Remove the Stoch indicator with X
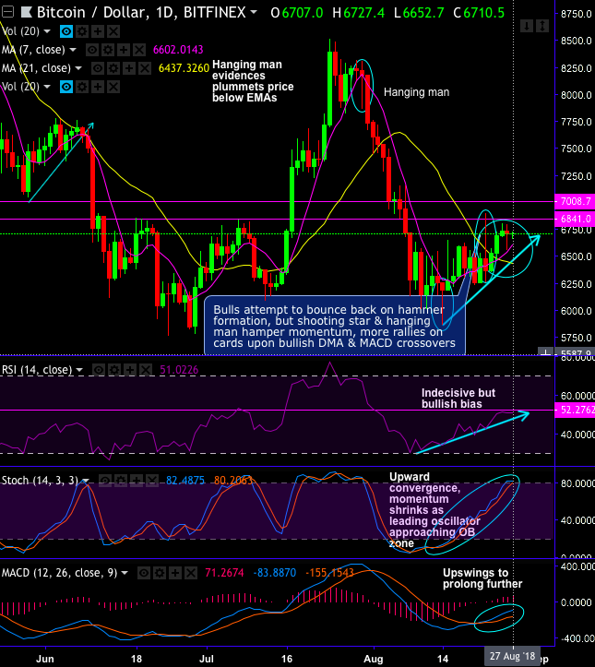This screenshot has height=667, width=595. tap(152, 481)
